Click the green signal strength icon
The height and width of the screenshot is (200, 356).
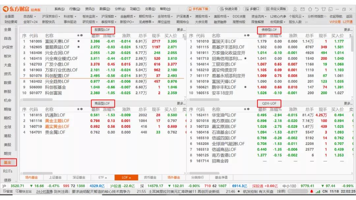tap(318, 192)
